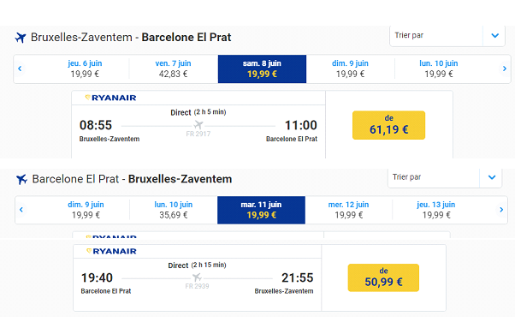Screen dimensions: 515x328
Task: Open the outbound Trier par dropdown
Action: pyautogui.click(x=447, y=35)
